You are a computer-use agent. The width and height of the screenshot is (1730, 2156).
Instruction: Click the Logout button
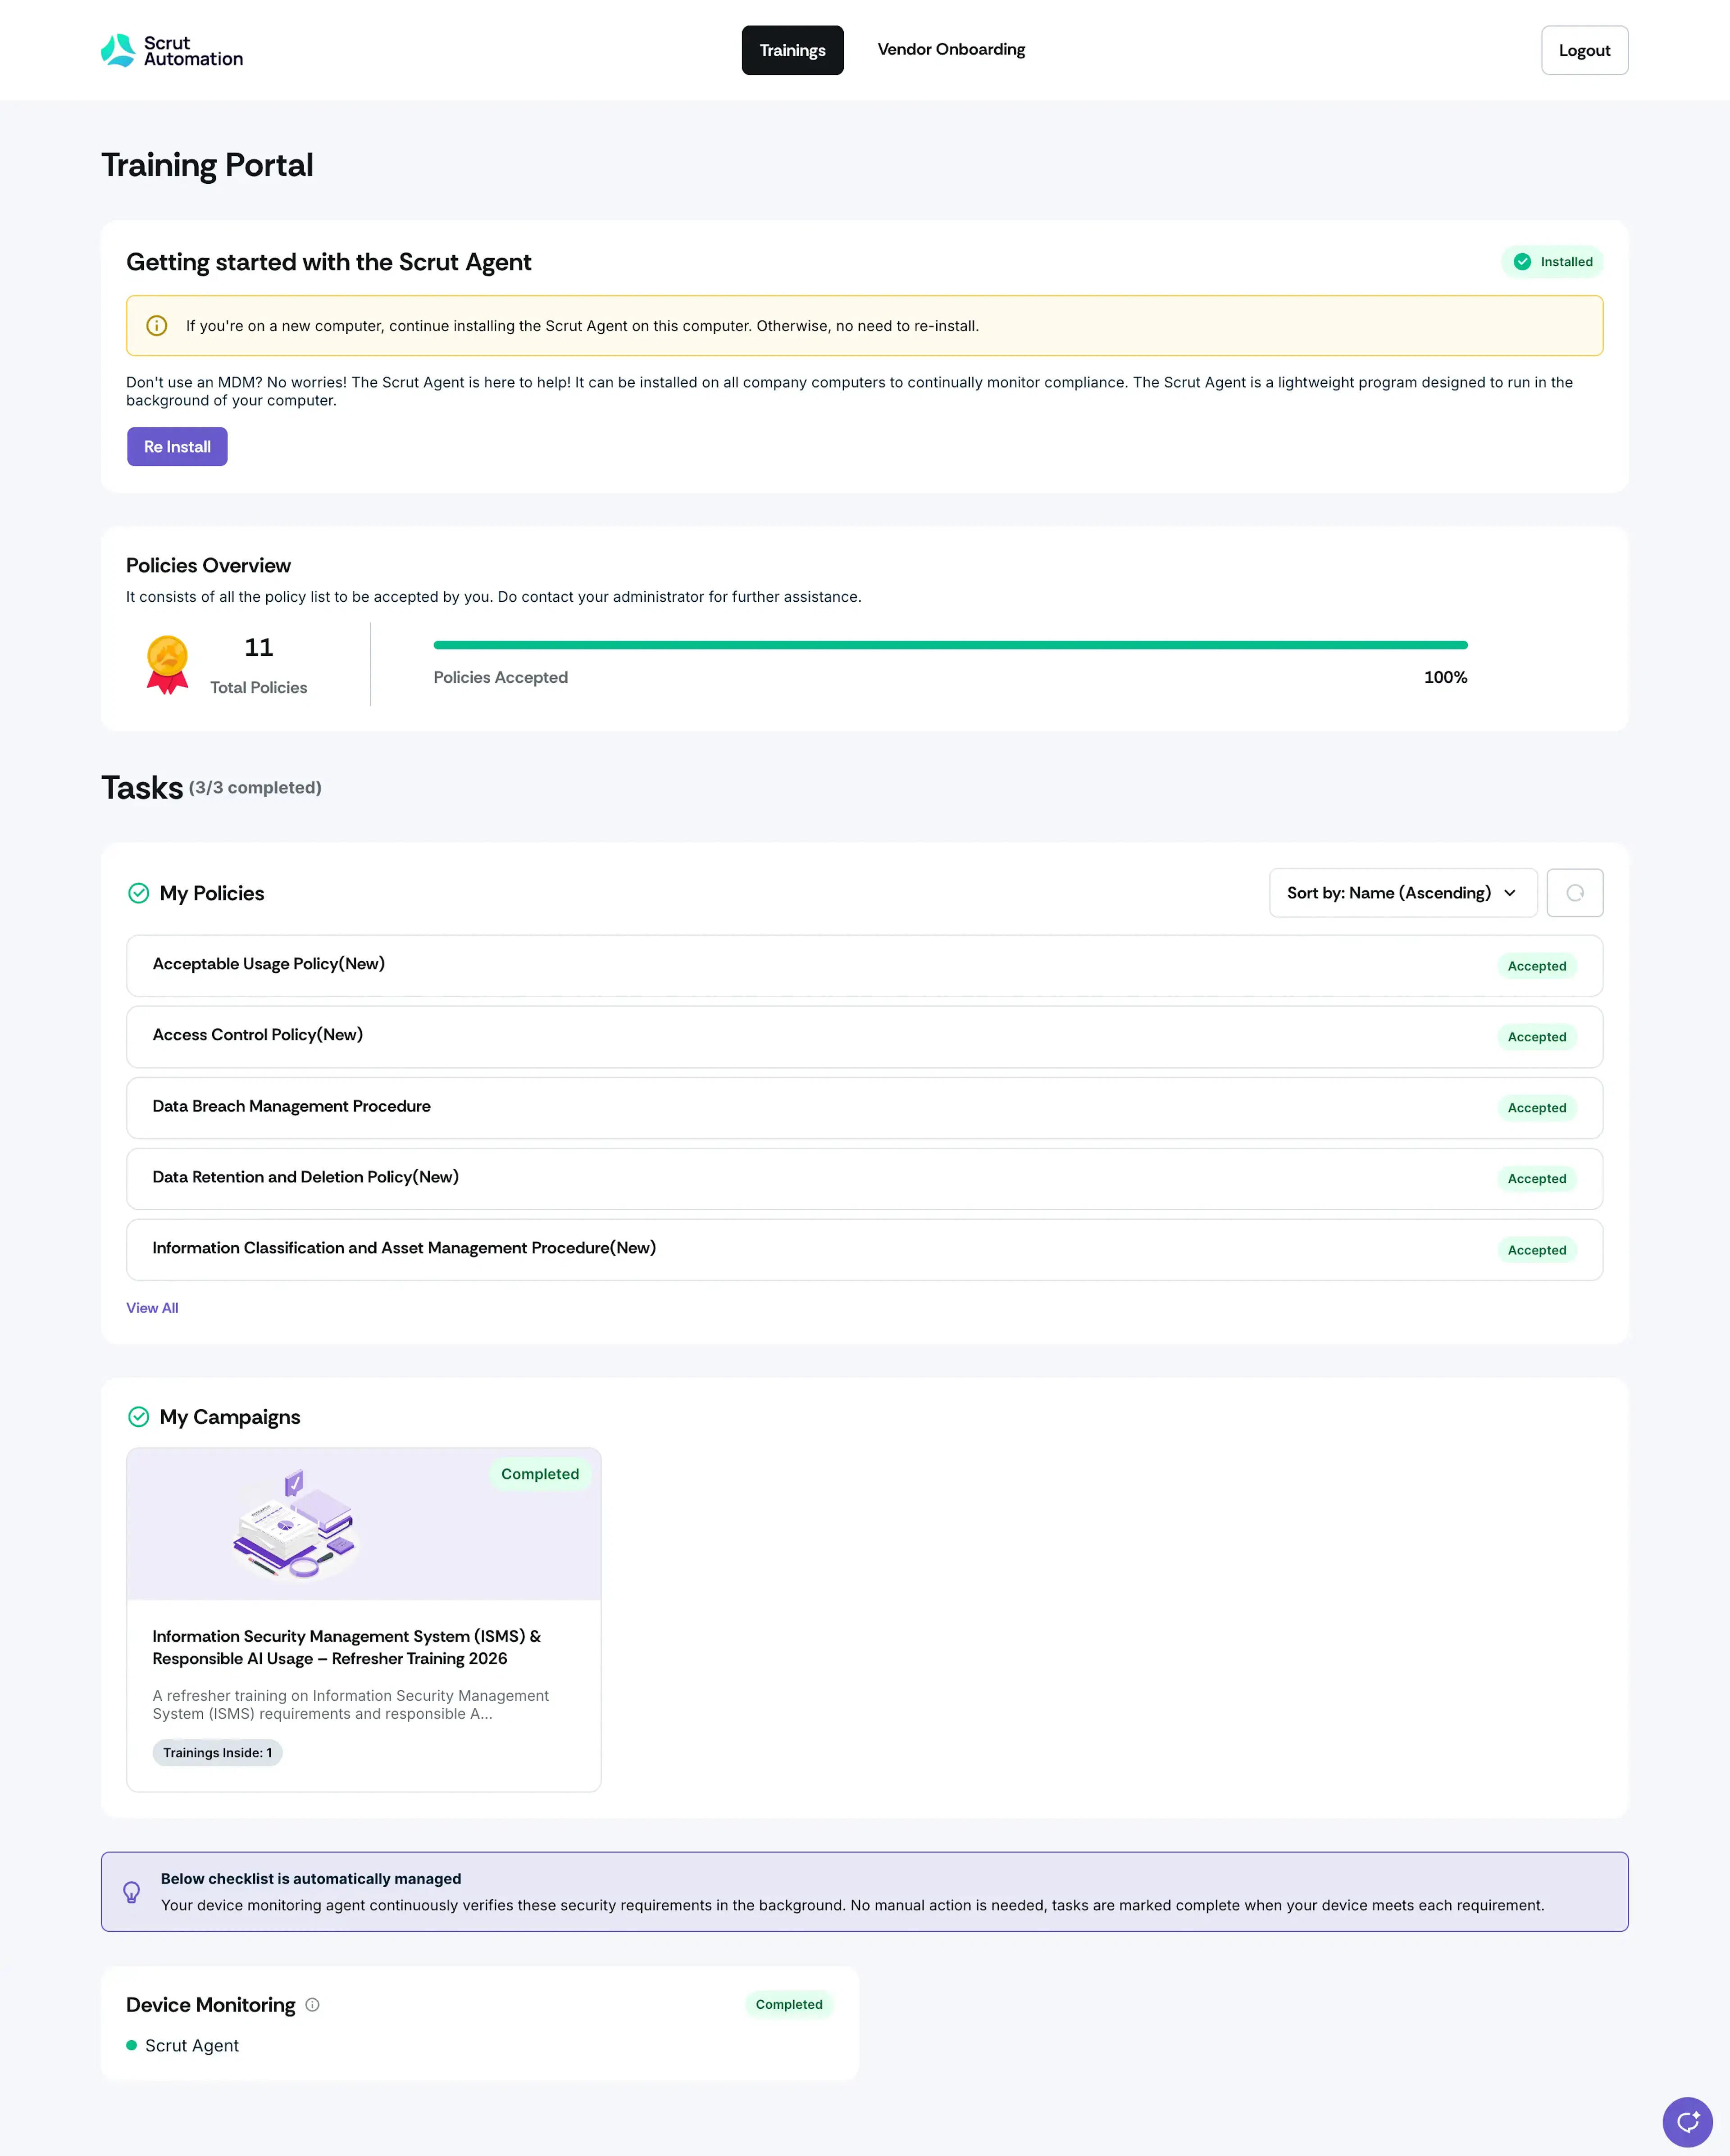click(x=1585, y=50)
